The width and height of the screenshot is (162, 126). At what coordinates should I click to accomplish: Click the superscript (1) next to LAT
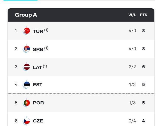click(45, 66)
